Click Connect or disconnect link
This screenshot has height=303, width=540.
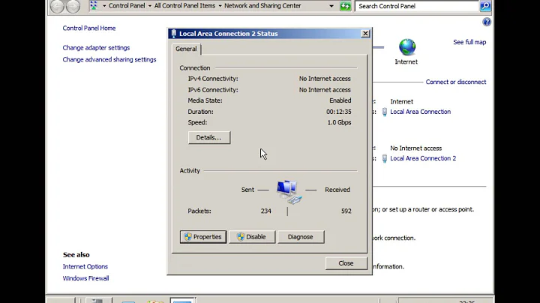[x=456, y=82]
